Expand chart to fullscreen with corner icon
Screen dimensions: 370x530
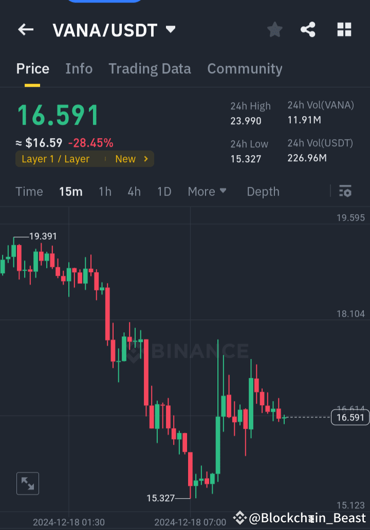28,483
